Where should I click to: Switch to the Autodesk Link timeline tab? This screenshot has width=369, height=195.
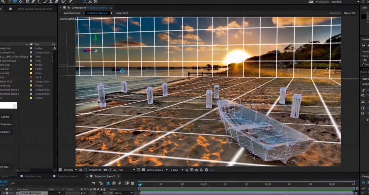pyautogui.click(x=33, y=176)
